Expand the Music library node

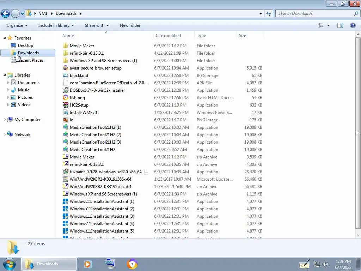(x=8, y=90)
